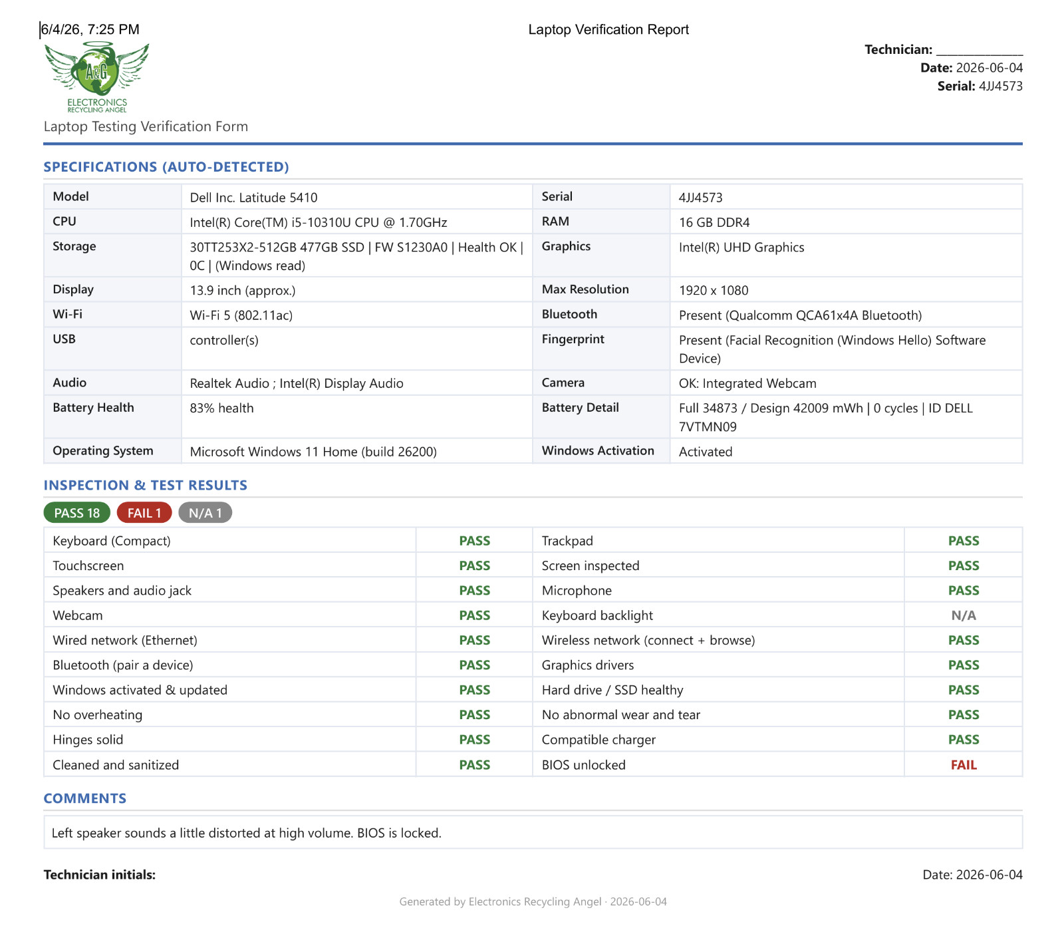This screenshot has height=940, width=1064.
Task: Select PASS result for Speakers and audio jack
Action: [x=475, y=590]
